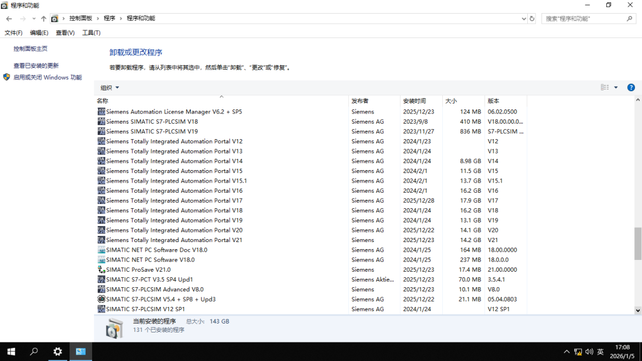Open the 文件(F) menu
The image size is (642, 361).
[x=14, y=33]
